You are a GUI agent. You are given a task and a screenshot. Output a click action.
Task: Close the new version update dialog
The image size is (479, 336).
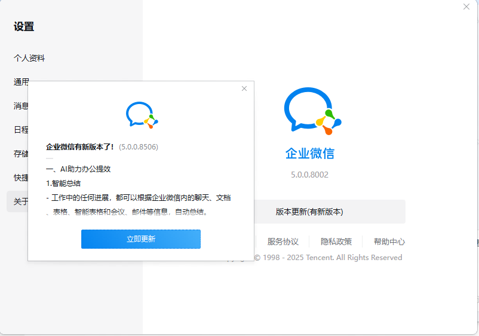coord(244,88)
